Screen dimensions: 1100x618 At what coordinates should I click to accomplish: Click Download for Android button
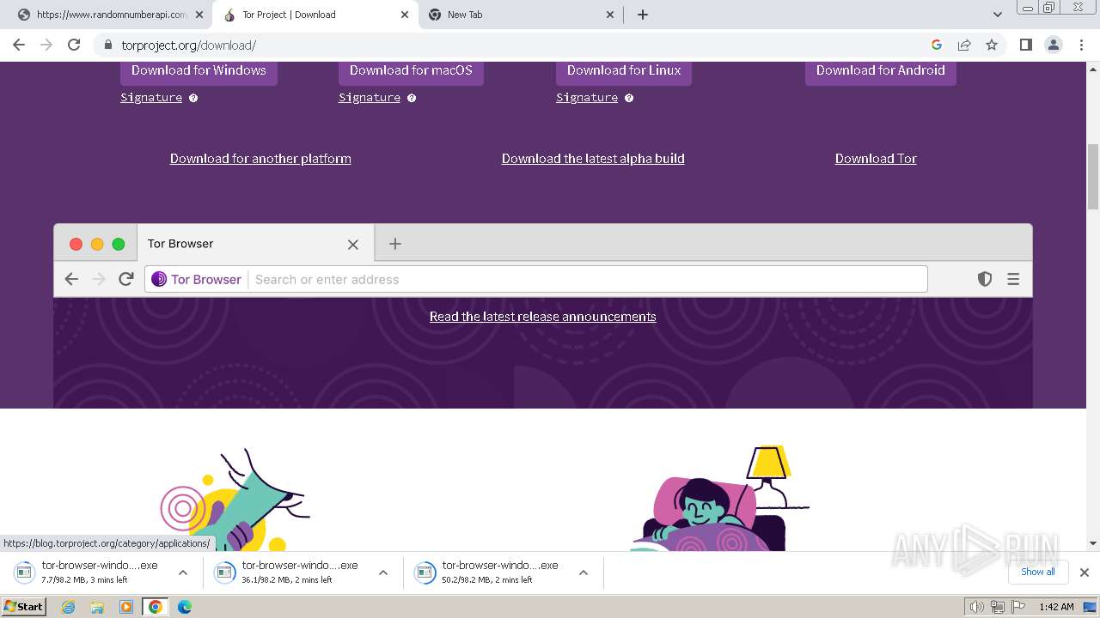pyautogui.click(x=881, y=71)
